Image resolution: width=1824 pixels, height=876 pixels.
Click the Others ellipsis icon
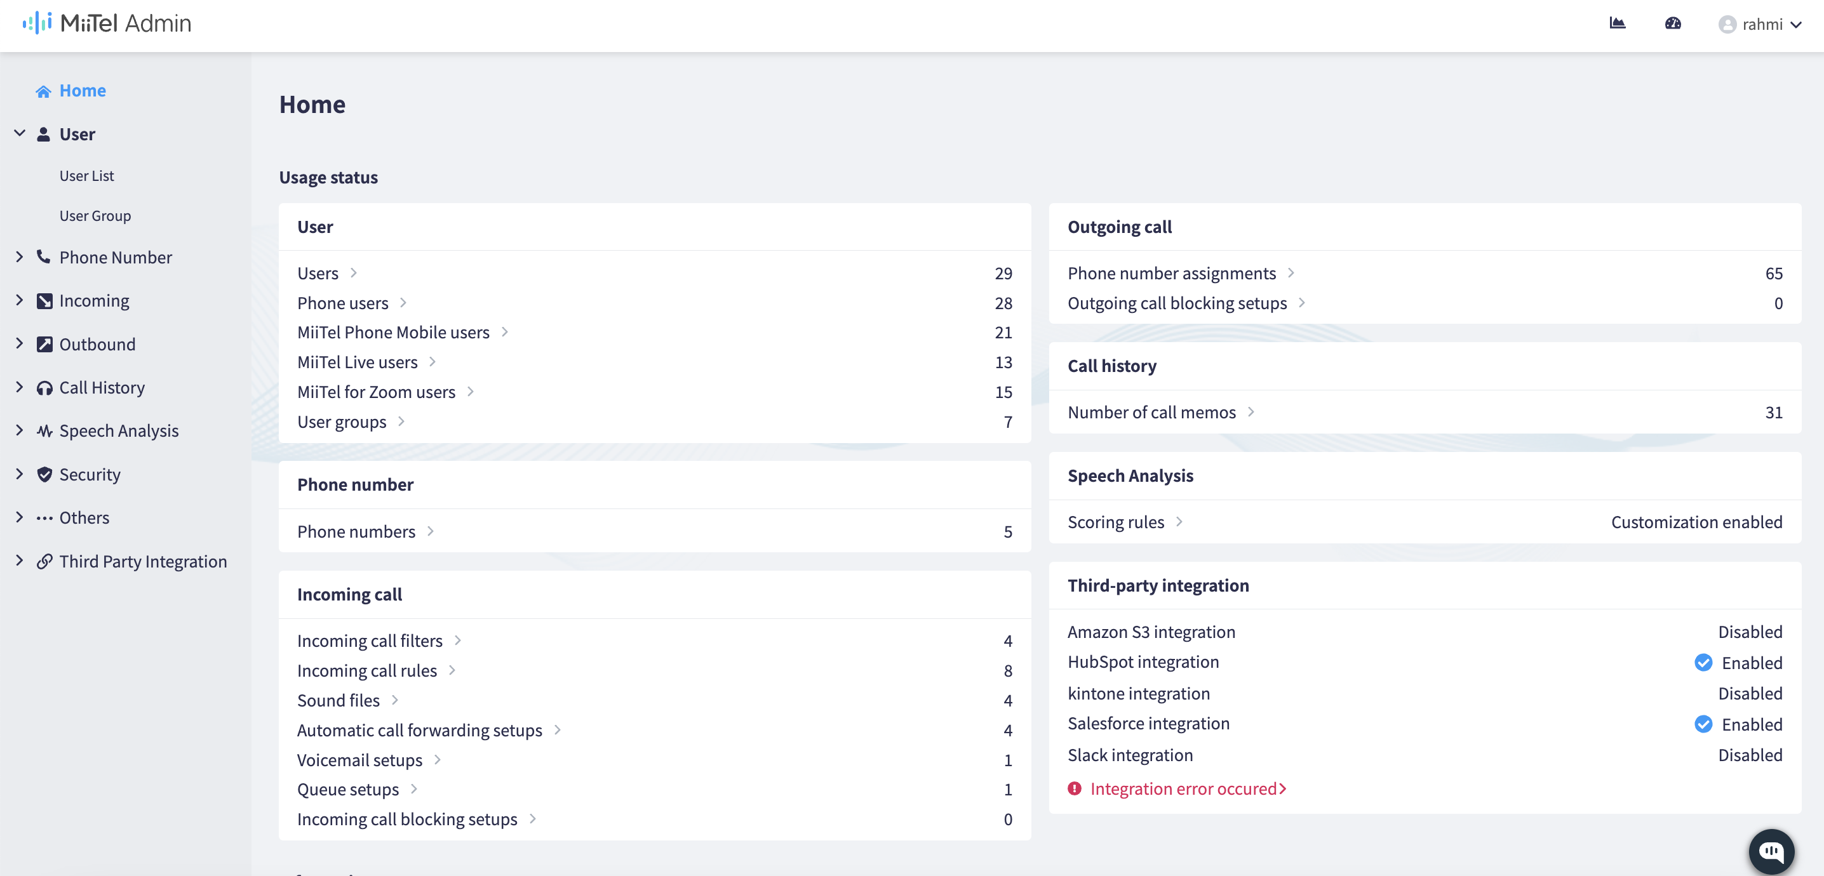44,518
